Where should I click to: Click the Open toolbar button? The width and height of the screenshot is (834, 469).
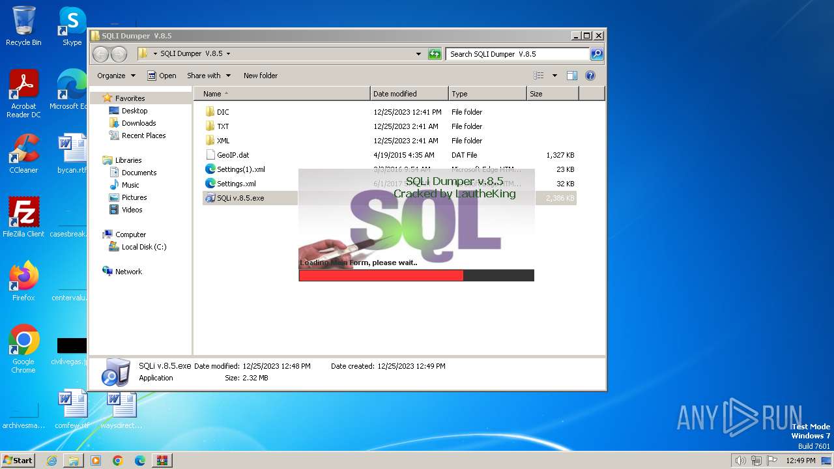coord(162,76)
